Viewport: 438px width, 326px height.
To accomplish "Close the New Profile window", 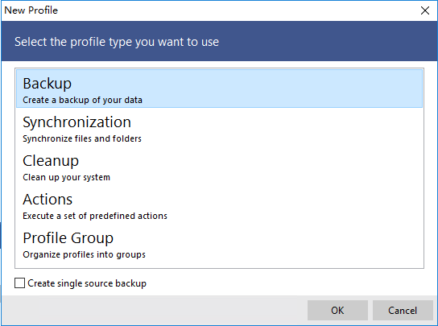I will point(425,10).
